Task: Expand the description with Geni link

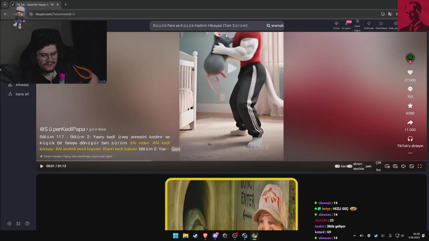Action: click(x=176, y=149)
